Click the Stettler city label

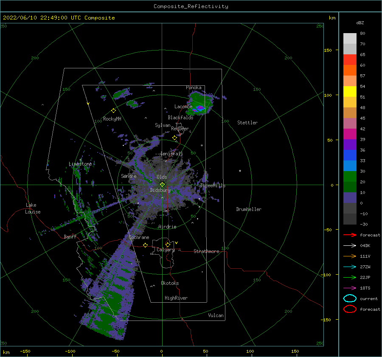pos(247,123)
